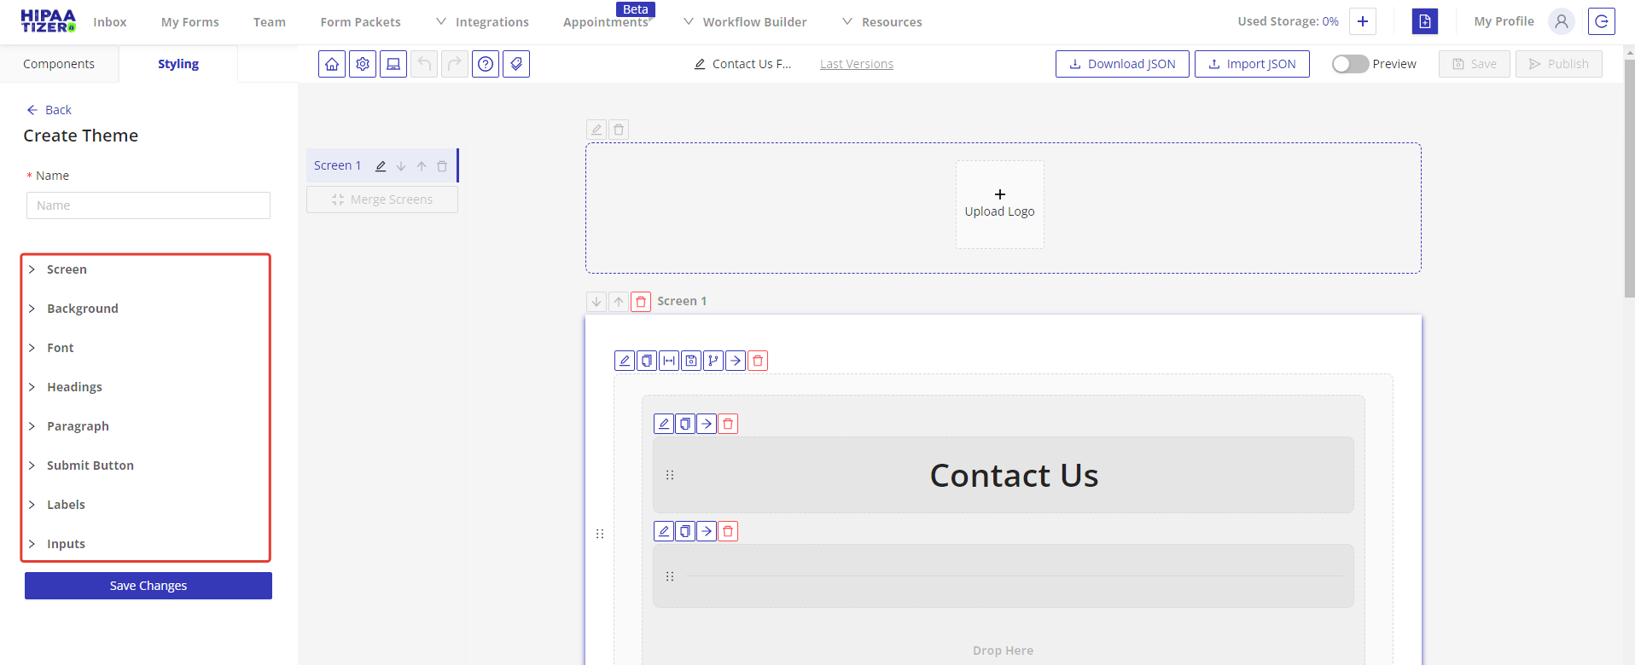1635x665 pixels.
Task: Toggle the Preview switch
Action: pyautogui.click(x=1350, y=64)
